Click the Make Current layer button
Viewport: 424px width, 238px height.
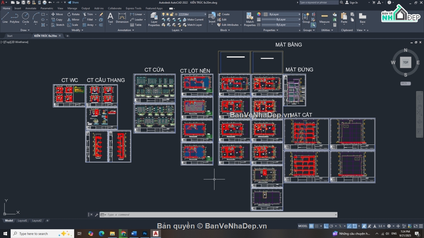[x=193, y=20]
